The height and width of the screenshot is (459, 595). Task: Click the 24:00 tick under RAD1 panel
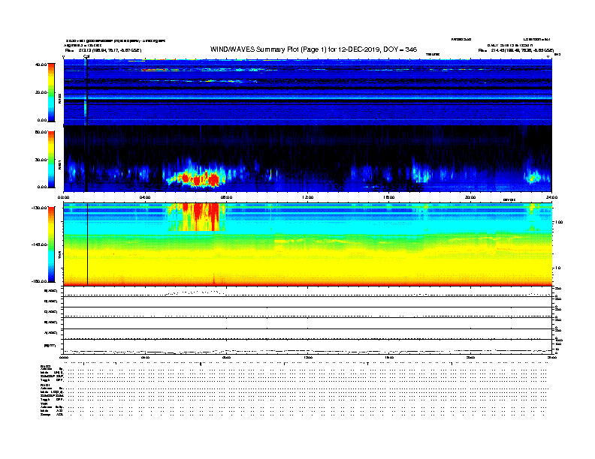click(551, 197)
